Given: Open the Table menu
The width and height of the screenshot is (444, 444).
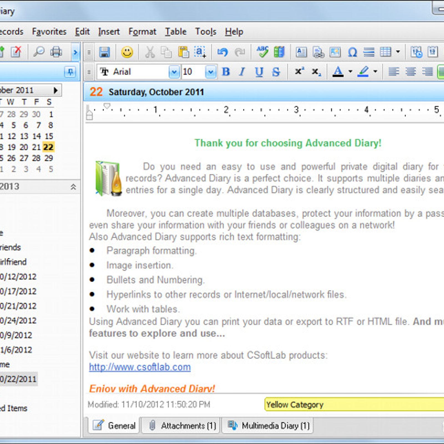Looking at the screenshot, I should pos(176,32).
